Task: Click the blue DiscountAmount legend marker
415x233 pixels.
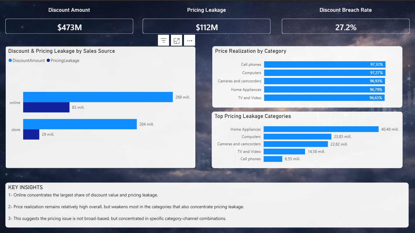Action: (10, 60)
